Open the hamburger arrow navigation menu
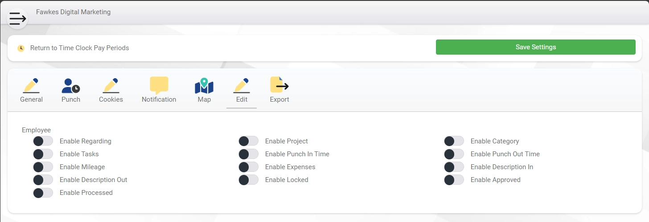 click(17, 19)
